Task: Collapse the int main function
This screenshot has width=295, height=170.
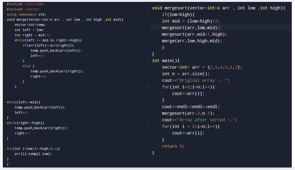Action: (x=149, y=61)
